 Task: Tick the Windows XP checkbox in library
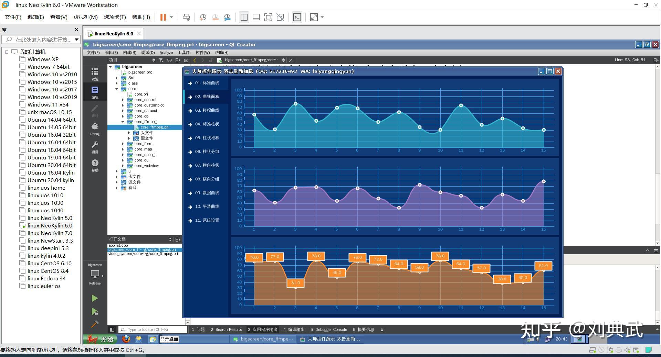[x=22, y=59]
